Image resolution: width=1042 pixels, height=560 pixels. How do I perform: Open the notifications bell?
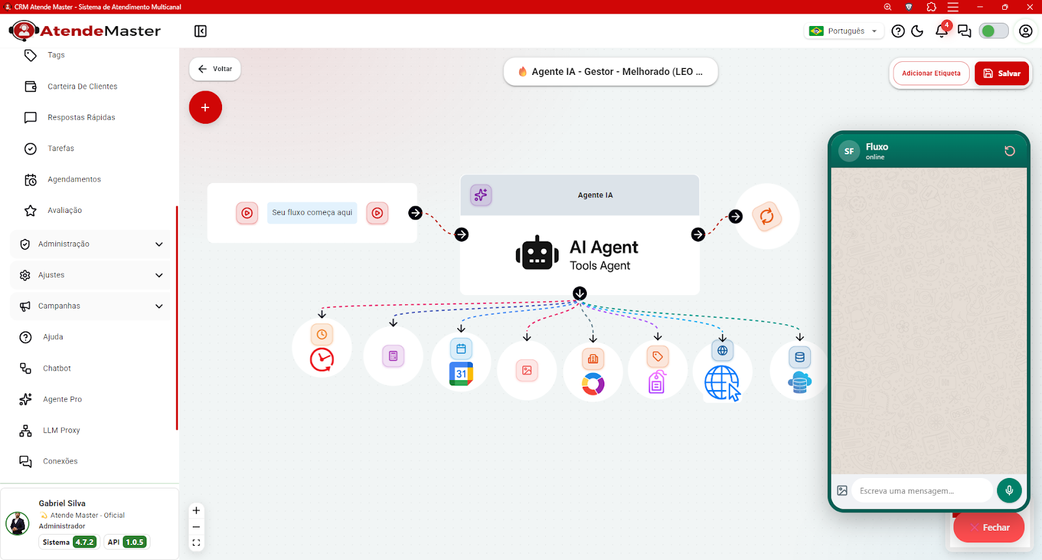click(941, 31)
